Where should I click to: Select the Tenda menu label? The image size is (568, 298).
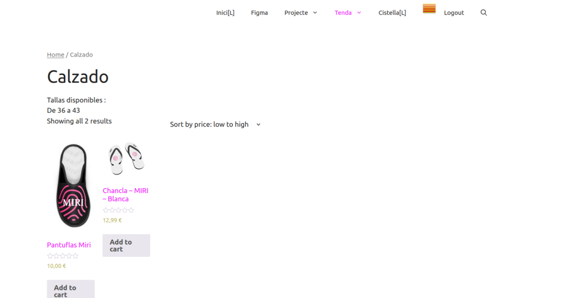[x=343, y=13]
